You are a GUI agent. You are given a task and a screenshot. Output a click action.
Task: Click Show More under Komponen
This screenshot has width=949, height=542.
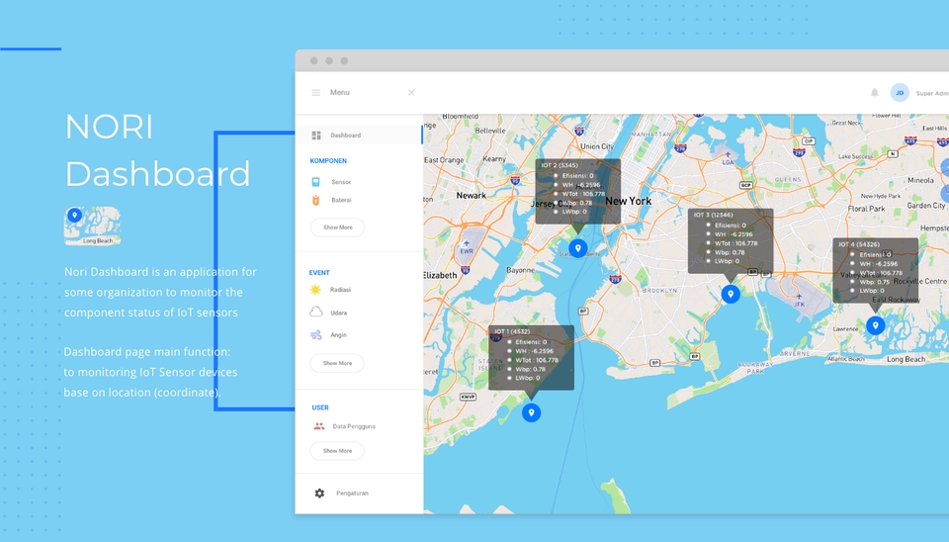tap(338, 227)
